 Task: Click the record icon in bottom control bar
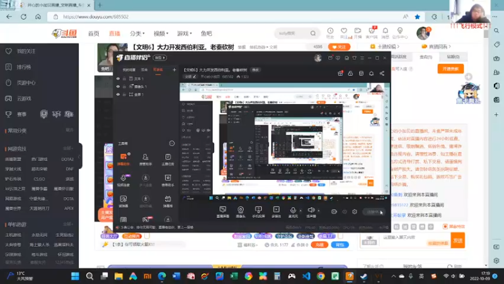[x=334, y=211]
